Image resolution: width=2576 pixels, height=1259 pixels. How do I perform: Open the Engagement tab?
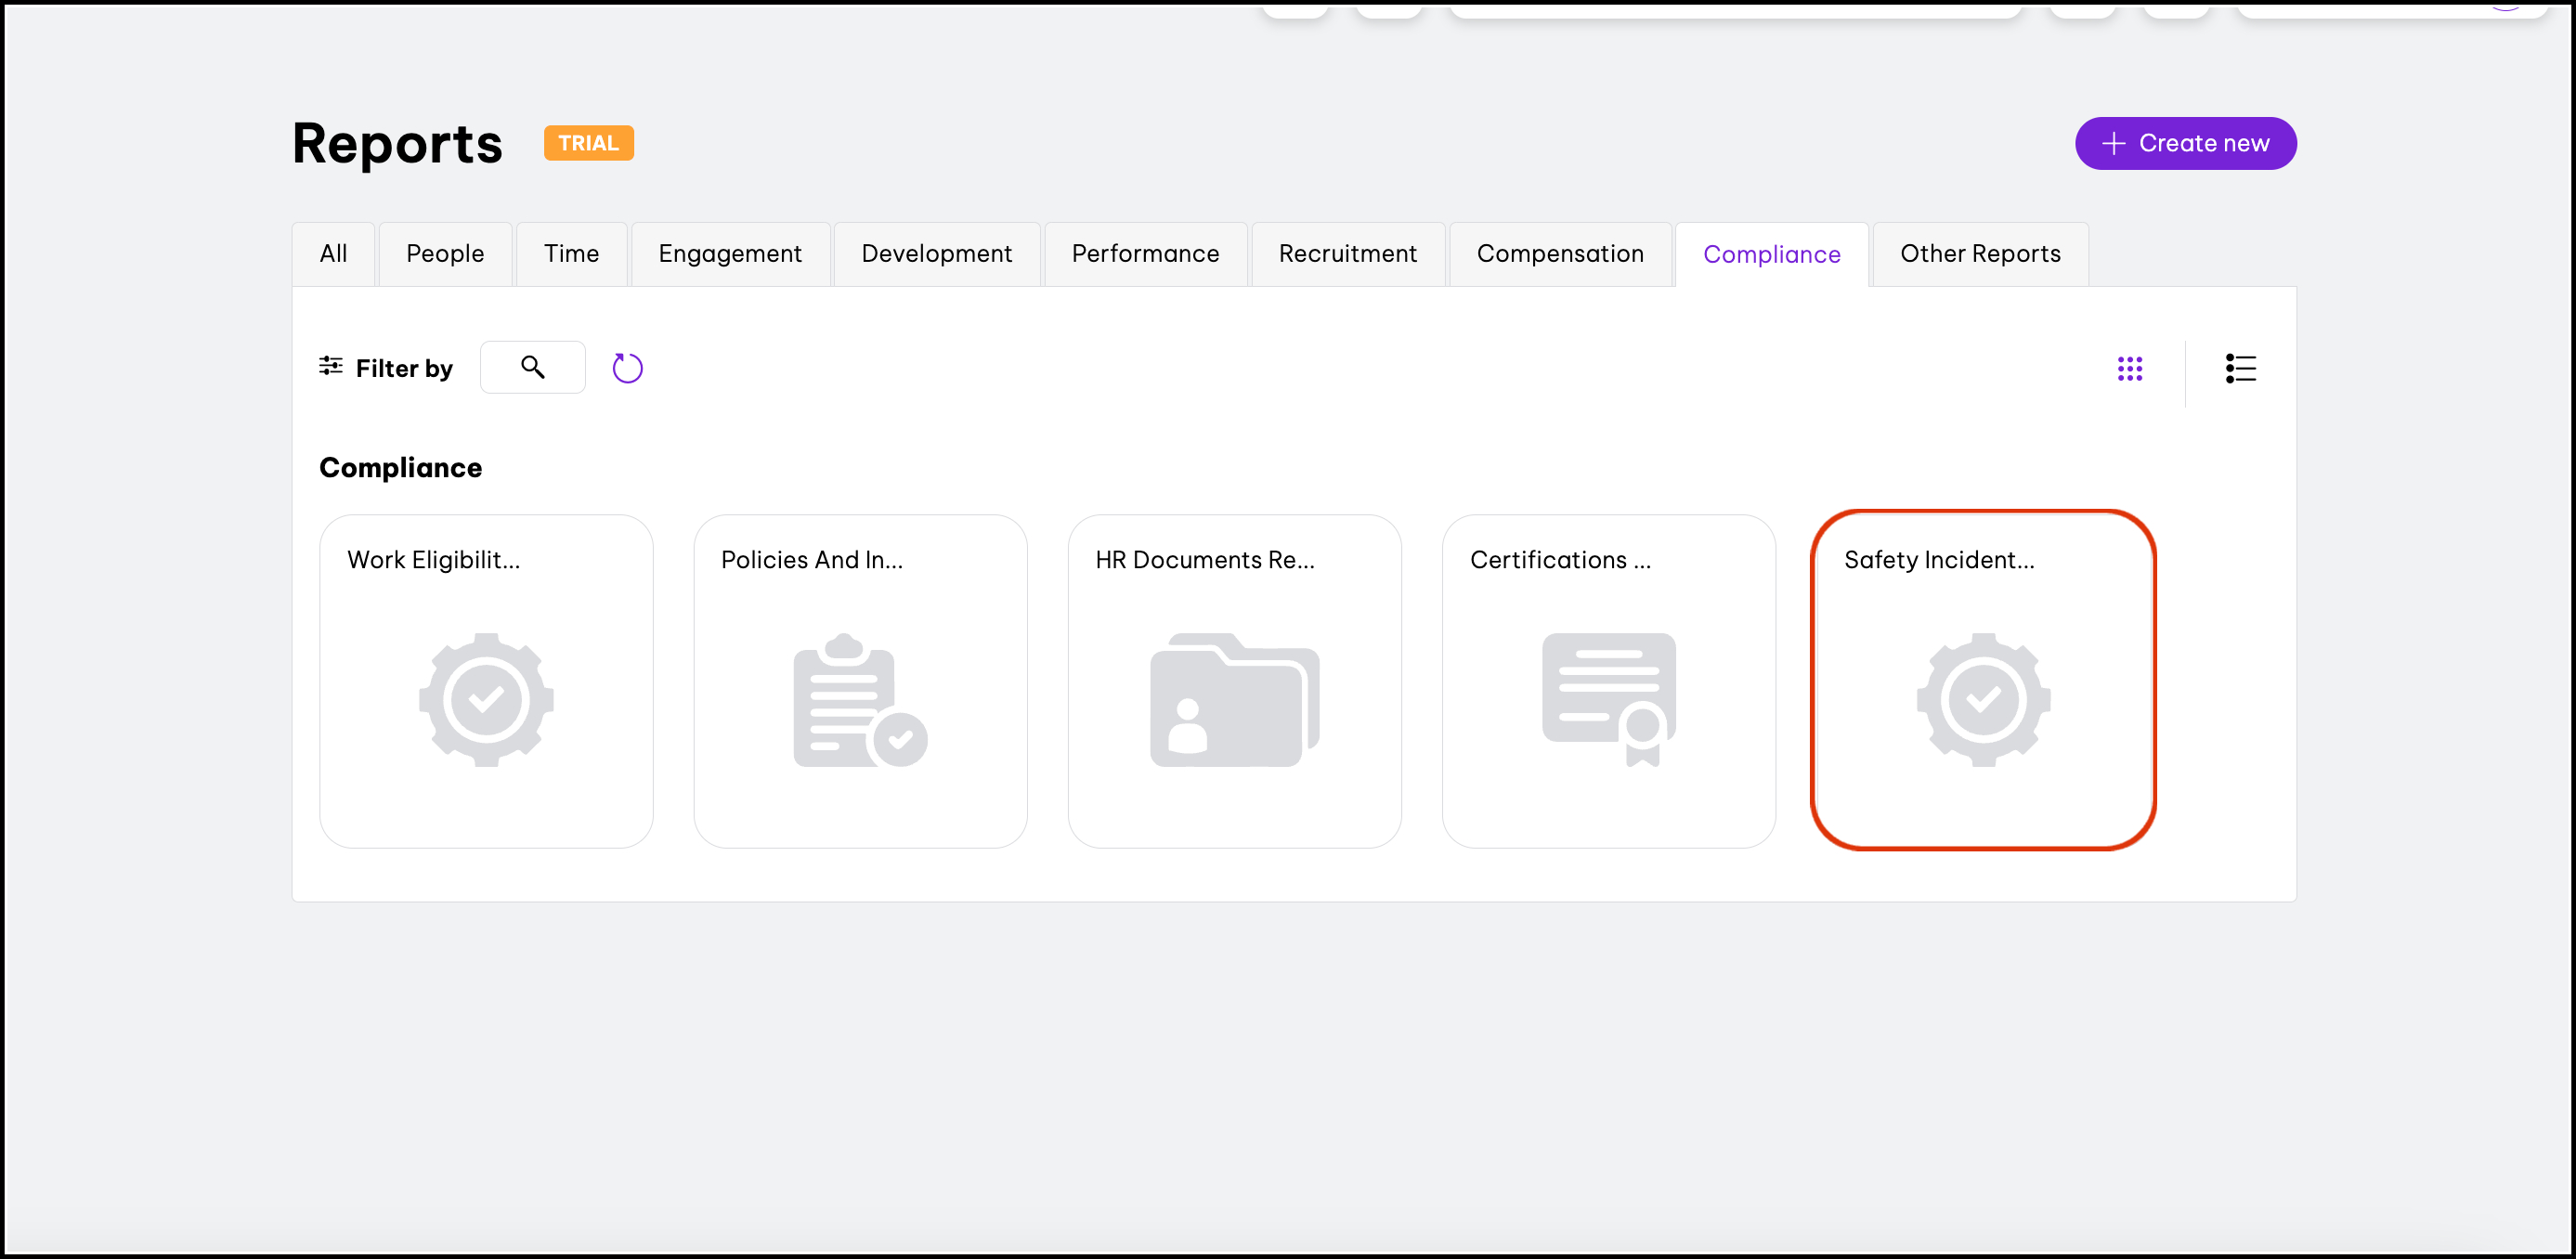tap(730, 254)
